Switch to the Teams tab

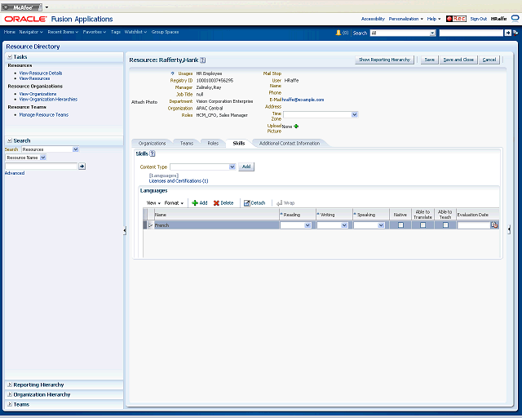pyautogui.click(x=187, y=144)
